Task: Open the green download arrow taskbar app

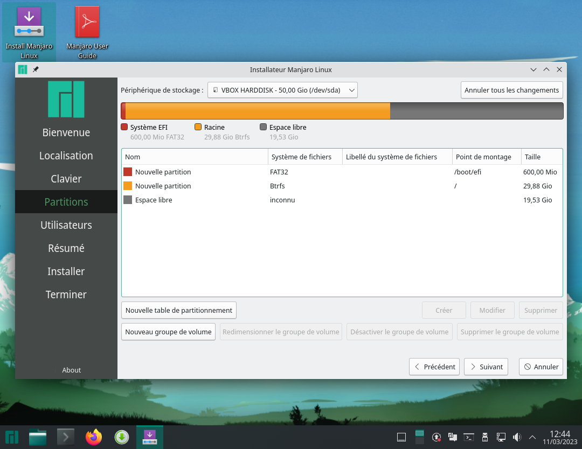Action: click(122, 437)
